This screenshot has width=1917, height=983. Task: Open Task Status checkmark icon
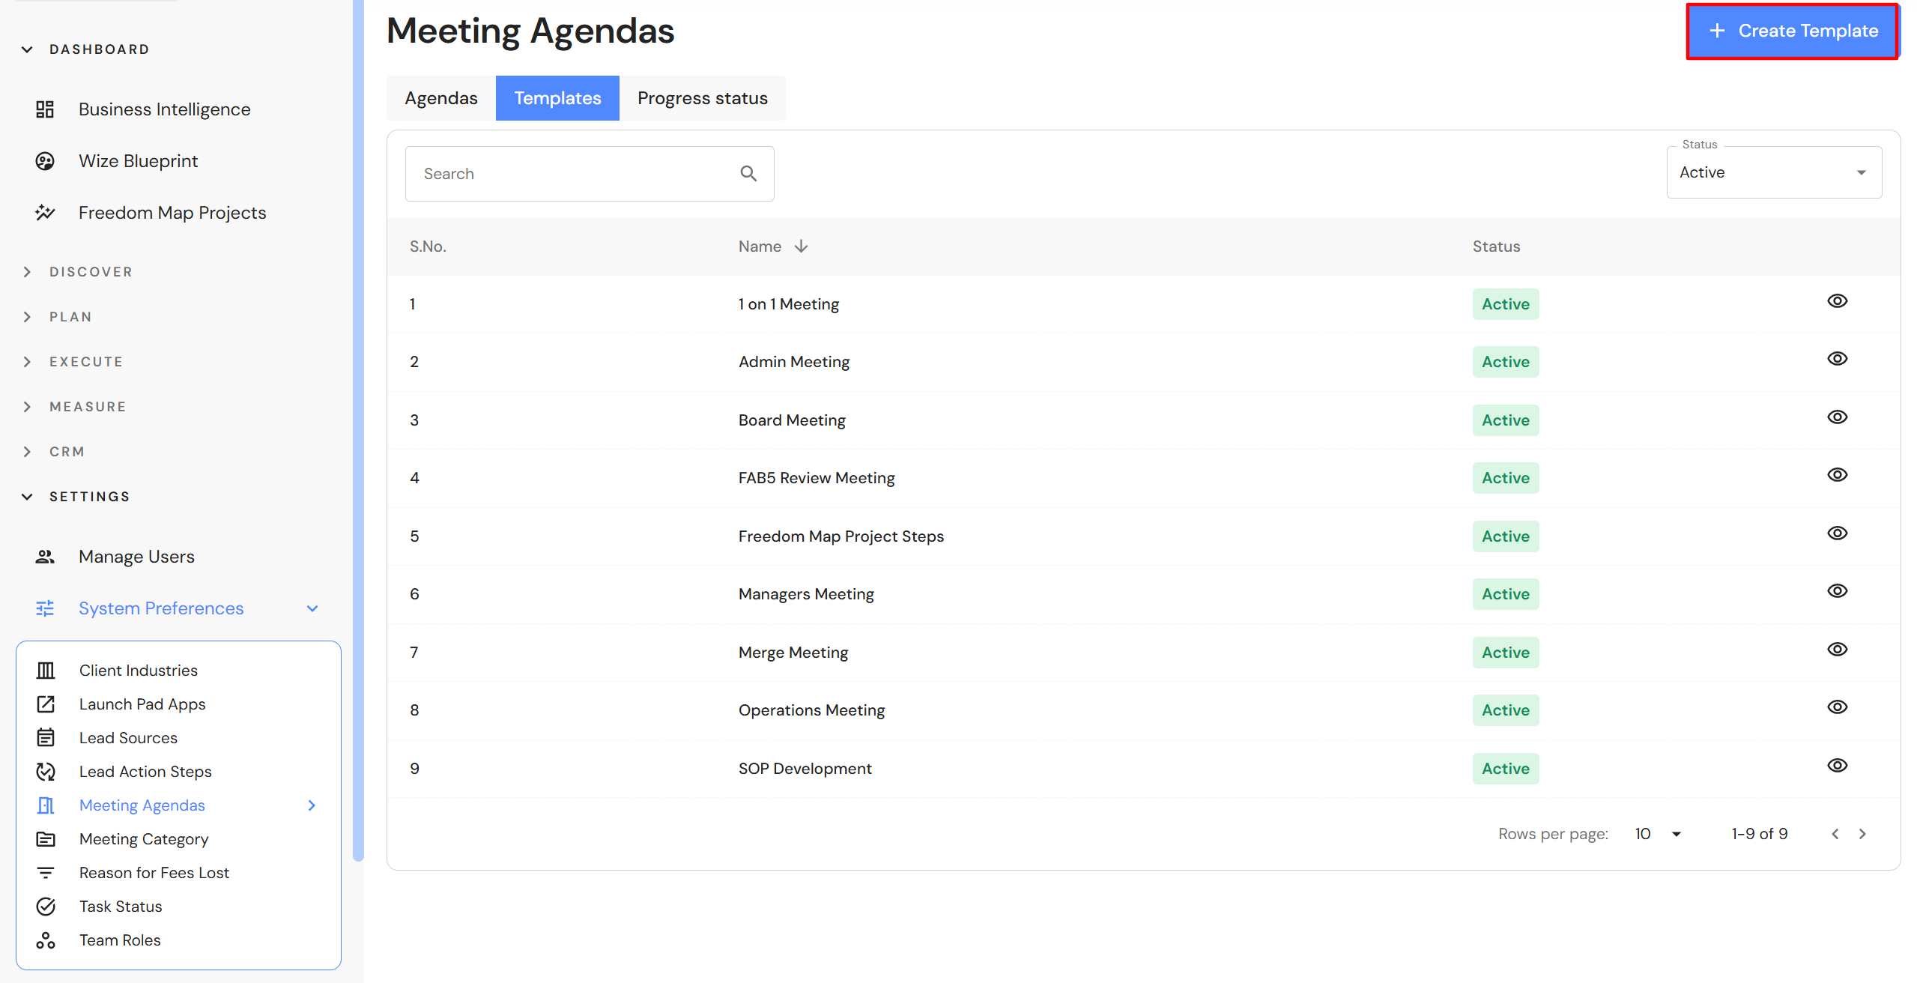[46, 907]
